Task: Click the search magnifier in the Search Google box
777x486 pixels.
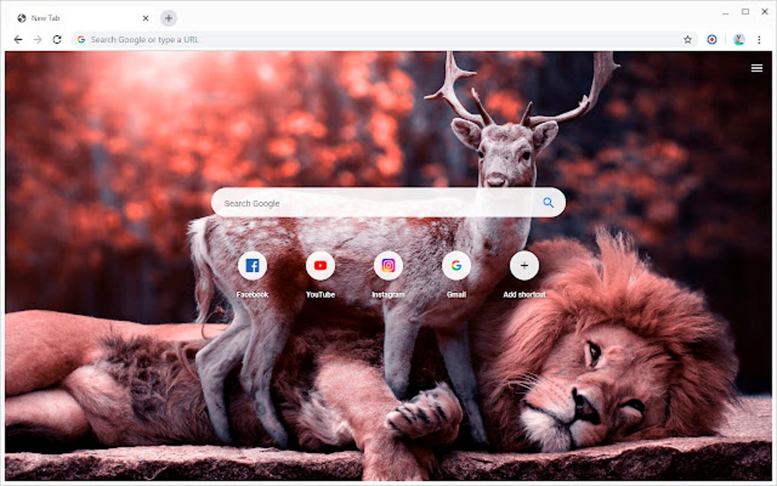Action: (x=547, y=203)
